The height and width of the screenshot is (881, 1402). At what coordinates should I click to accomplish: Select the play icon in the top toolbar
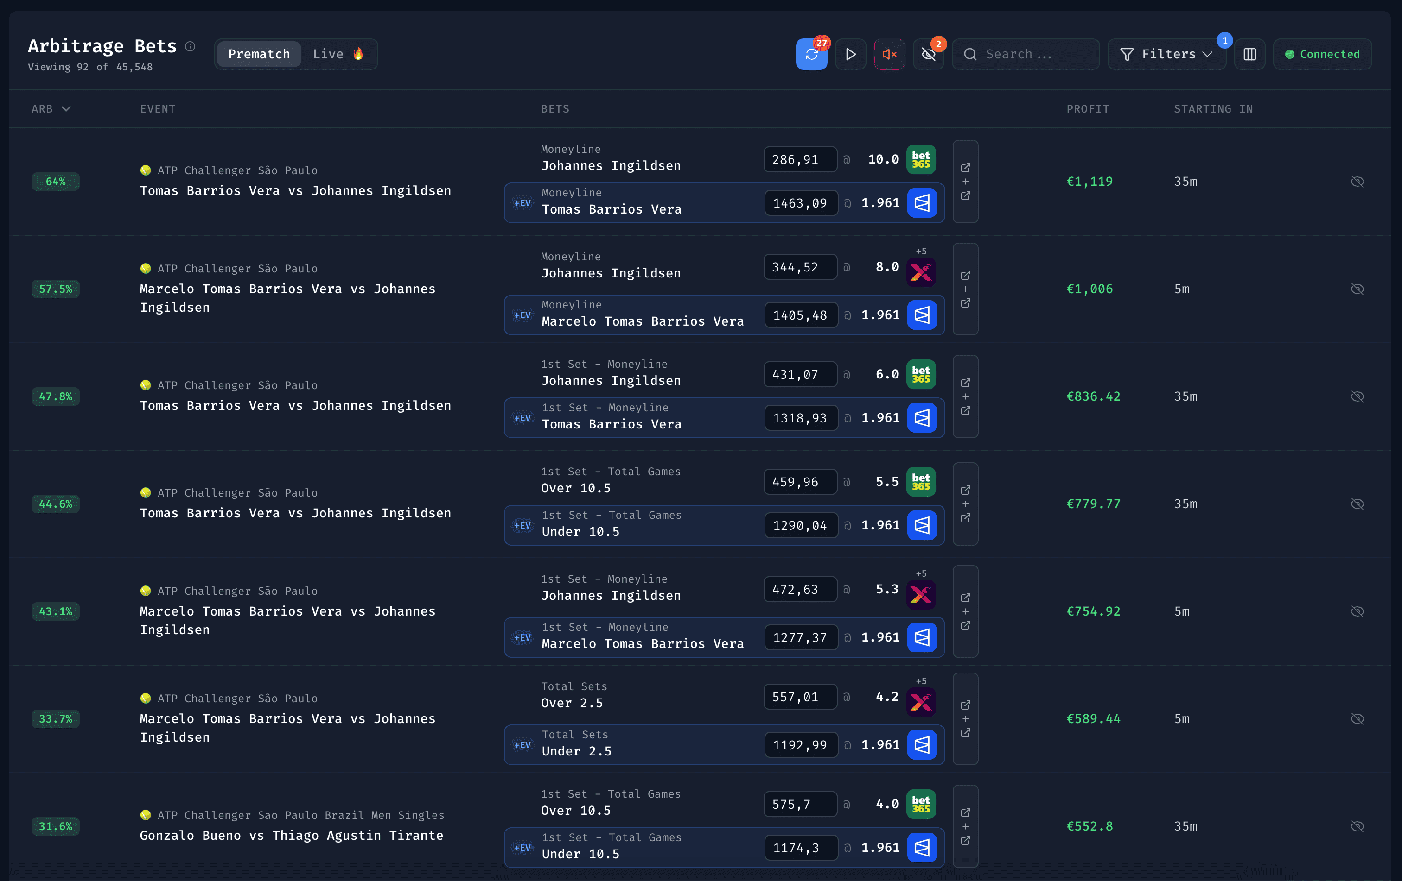pyautogui.click(x=851, y=54)
